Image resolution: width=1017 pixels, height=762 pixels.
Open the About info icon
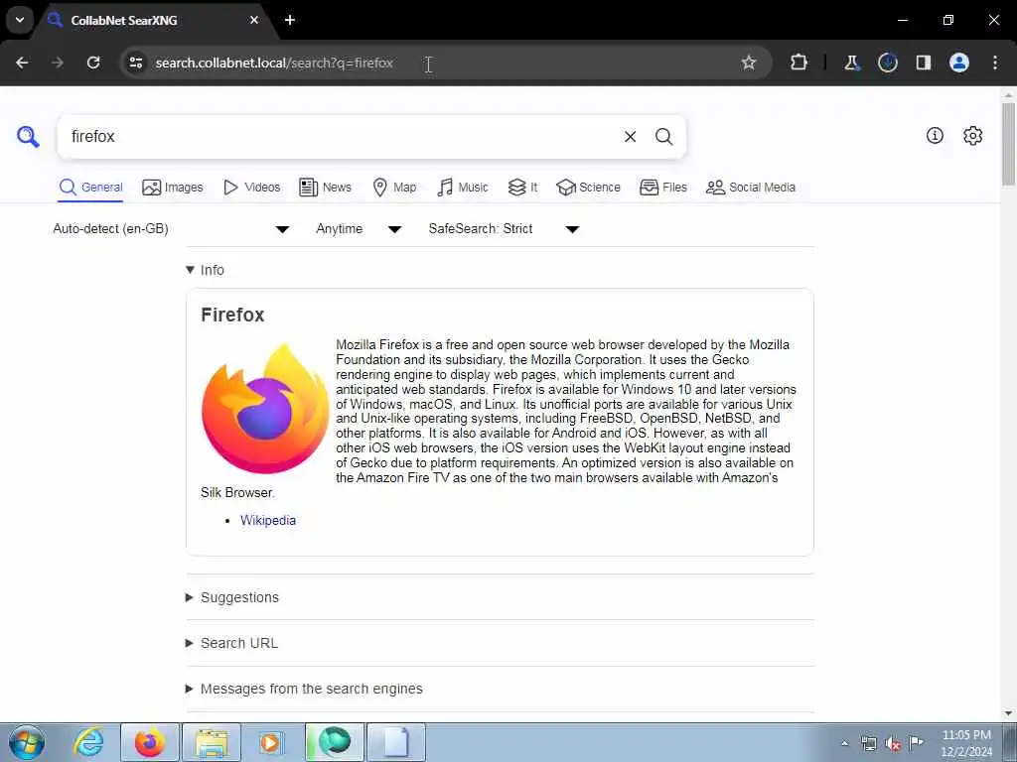935,135
